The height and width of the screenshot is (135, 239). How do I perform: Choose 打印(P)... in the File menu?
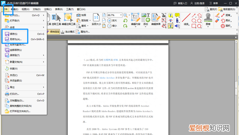click(24, 94)
